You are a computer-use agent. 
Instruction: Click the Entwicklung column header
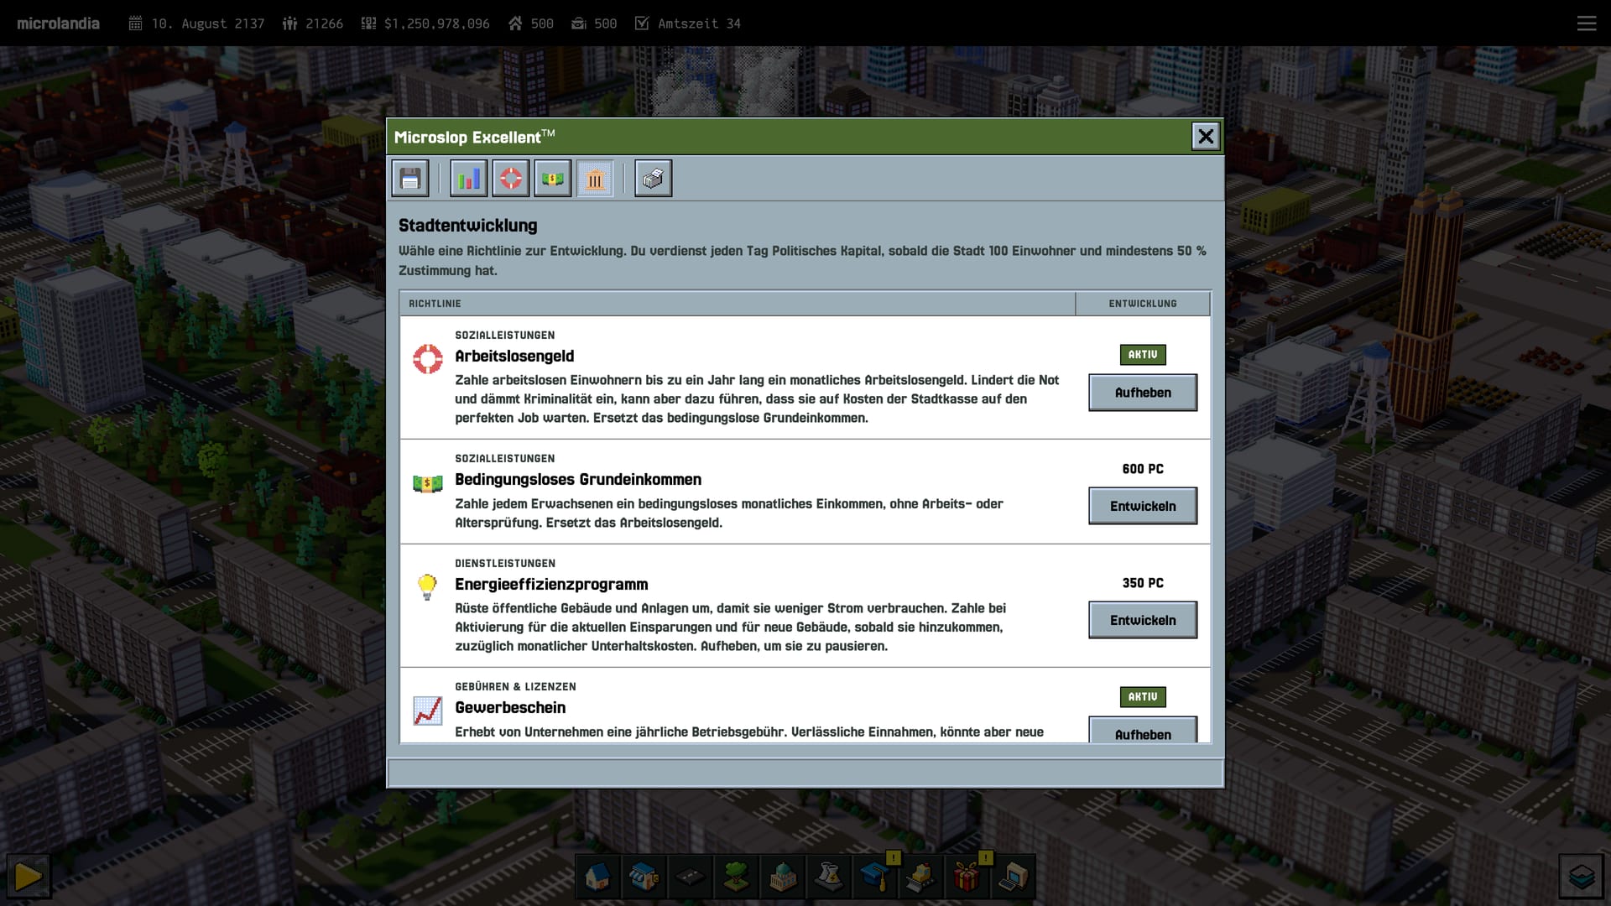1143,304
